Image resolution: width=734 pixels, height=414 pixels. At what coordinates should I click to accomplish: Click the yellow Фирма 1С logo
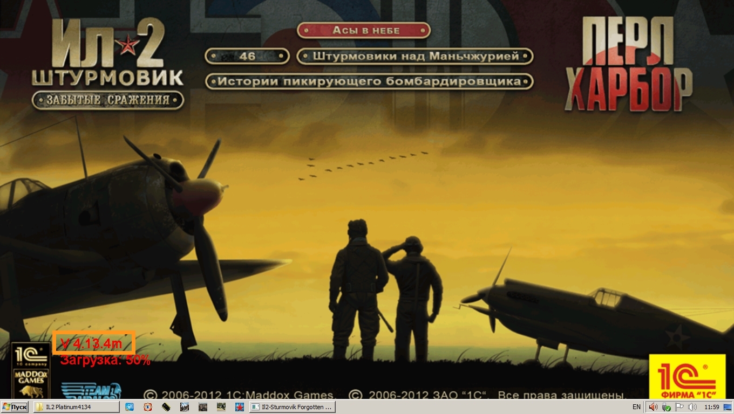[687, 376]
